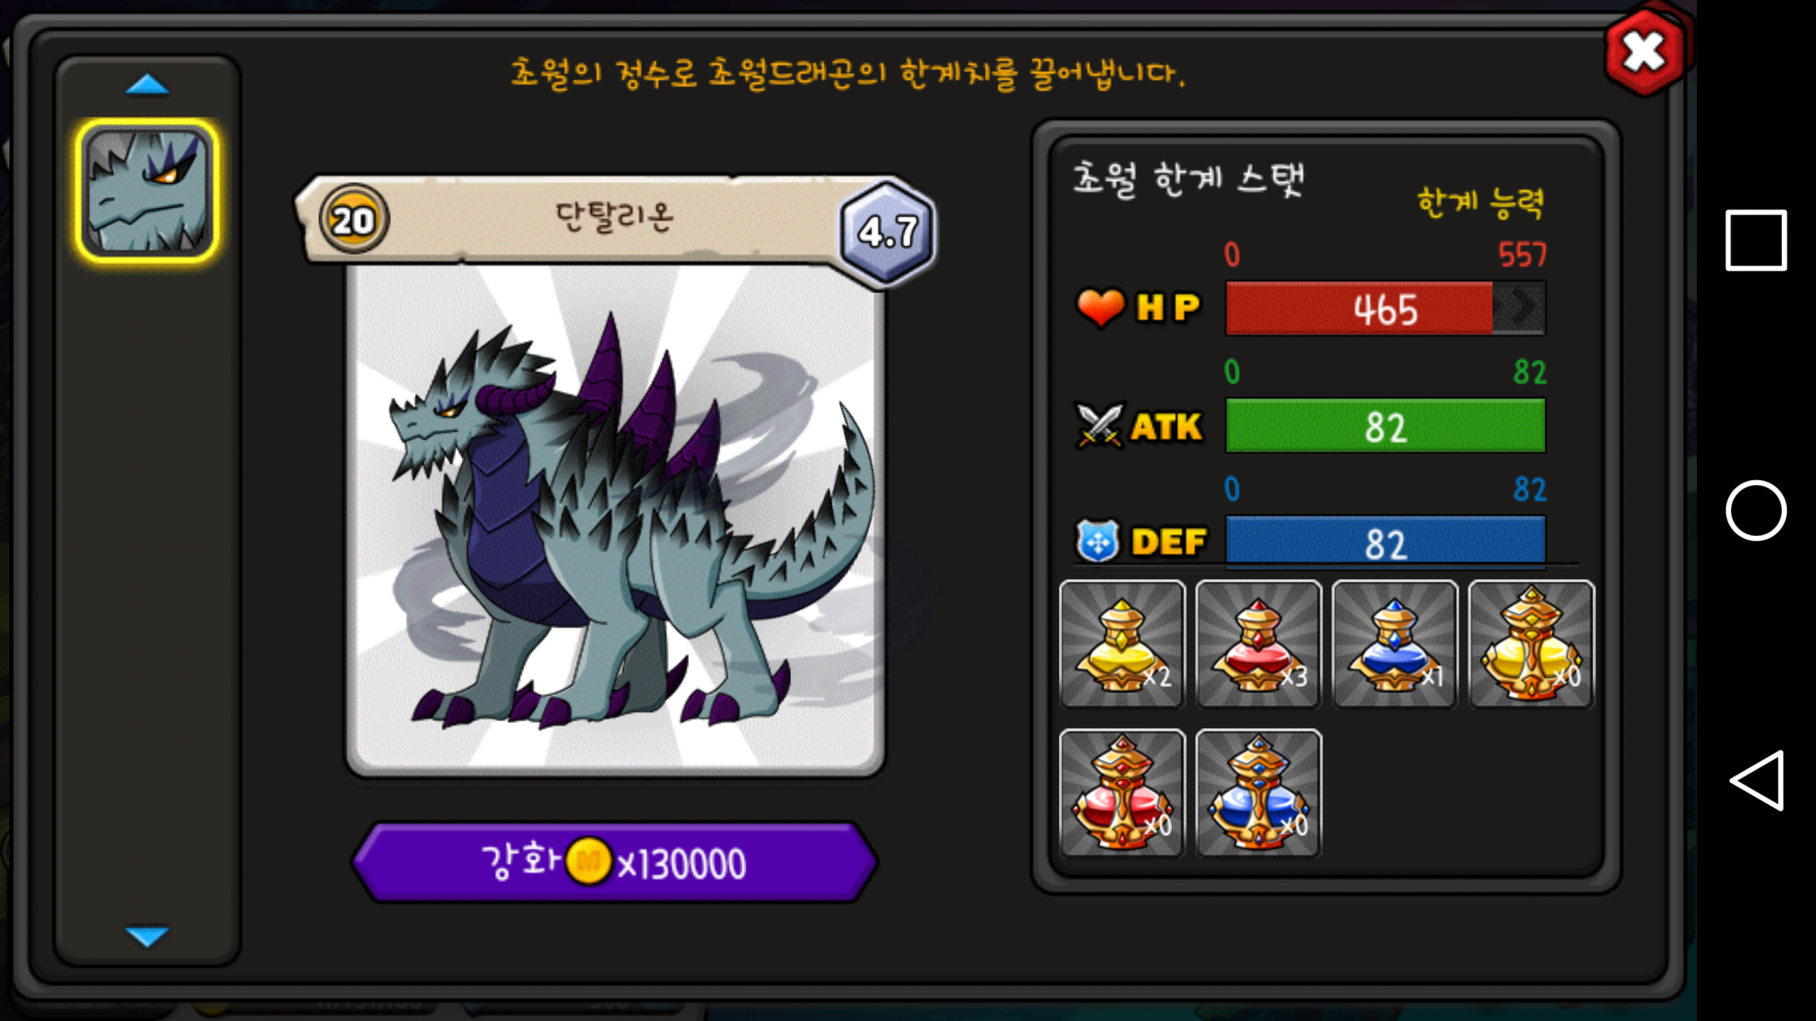The width and height of the screenshot is (1816, 1021).
Task: Select the large red essence potion x0
Action: pyautogui.click(x=1122, y=793)
